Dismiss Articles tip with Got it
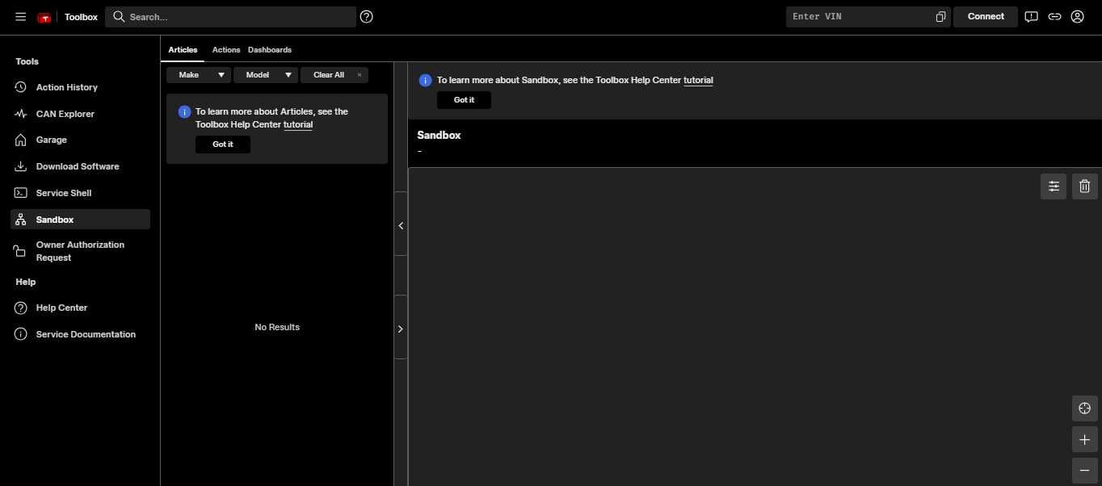 (x=223, y=145)
